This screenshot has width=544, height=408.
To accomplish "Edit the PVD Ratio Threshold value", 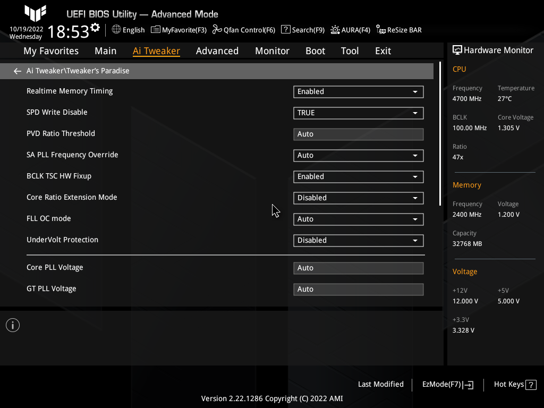I will pyautogui.click(x=358, y=134).
